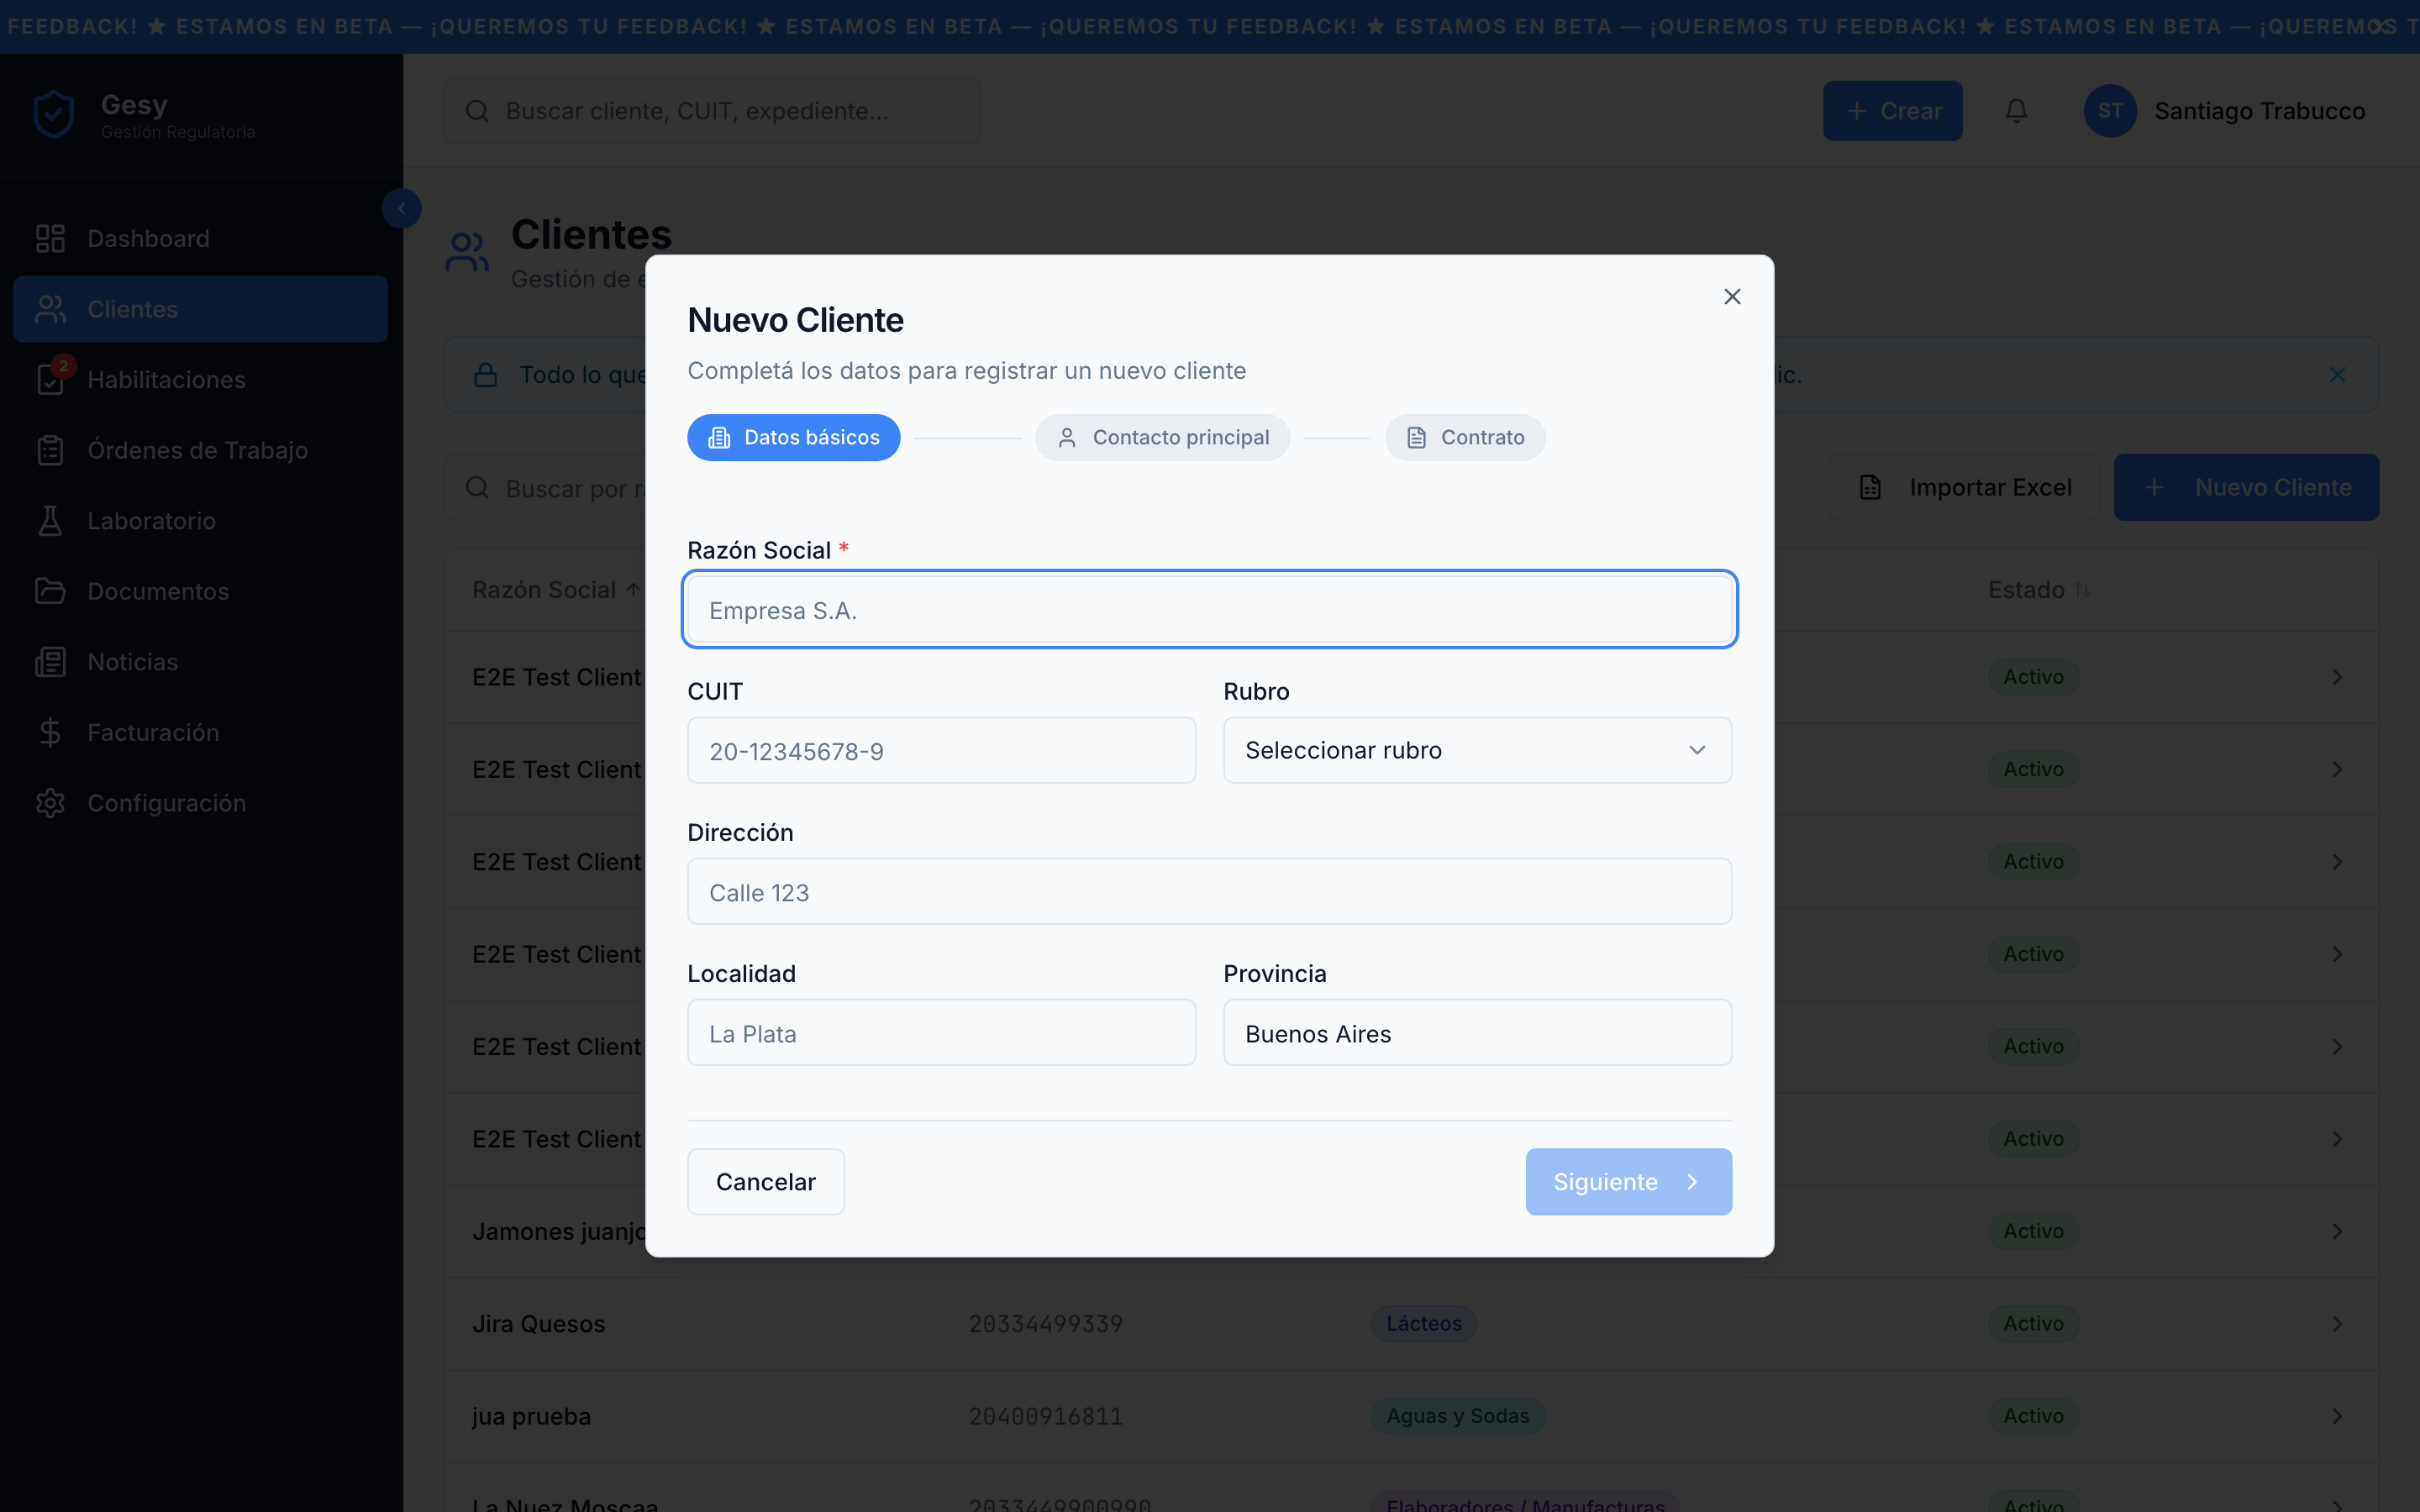
Task: Click the Crear button
Action: 1892,110
